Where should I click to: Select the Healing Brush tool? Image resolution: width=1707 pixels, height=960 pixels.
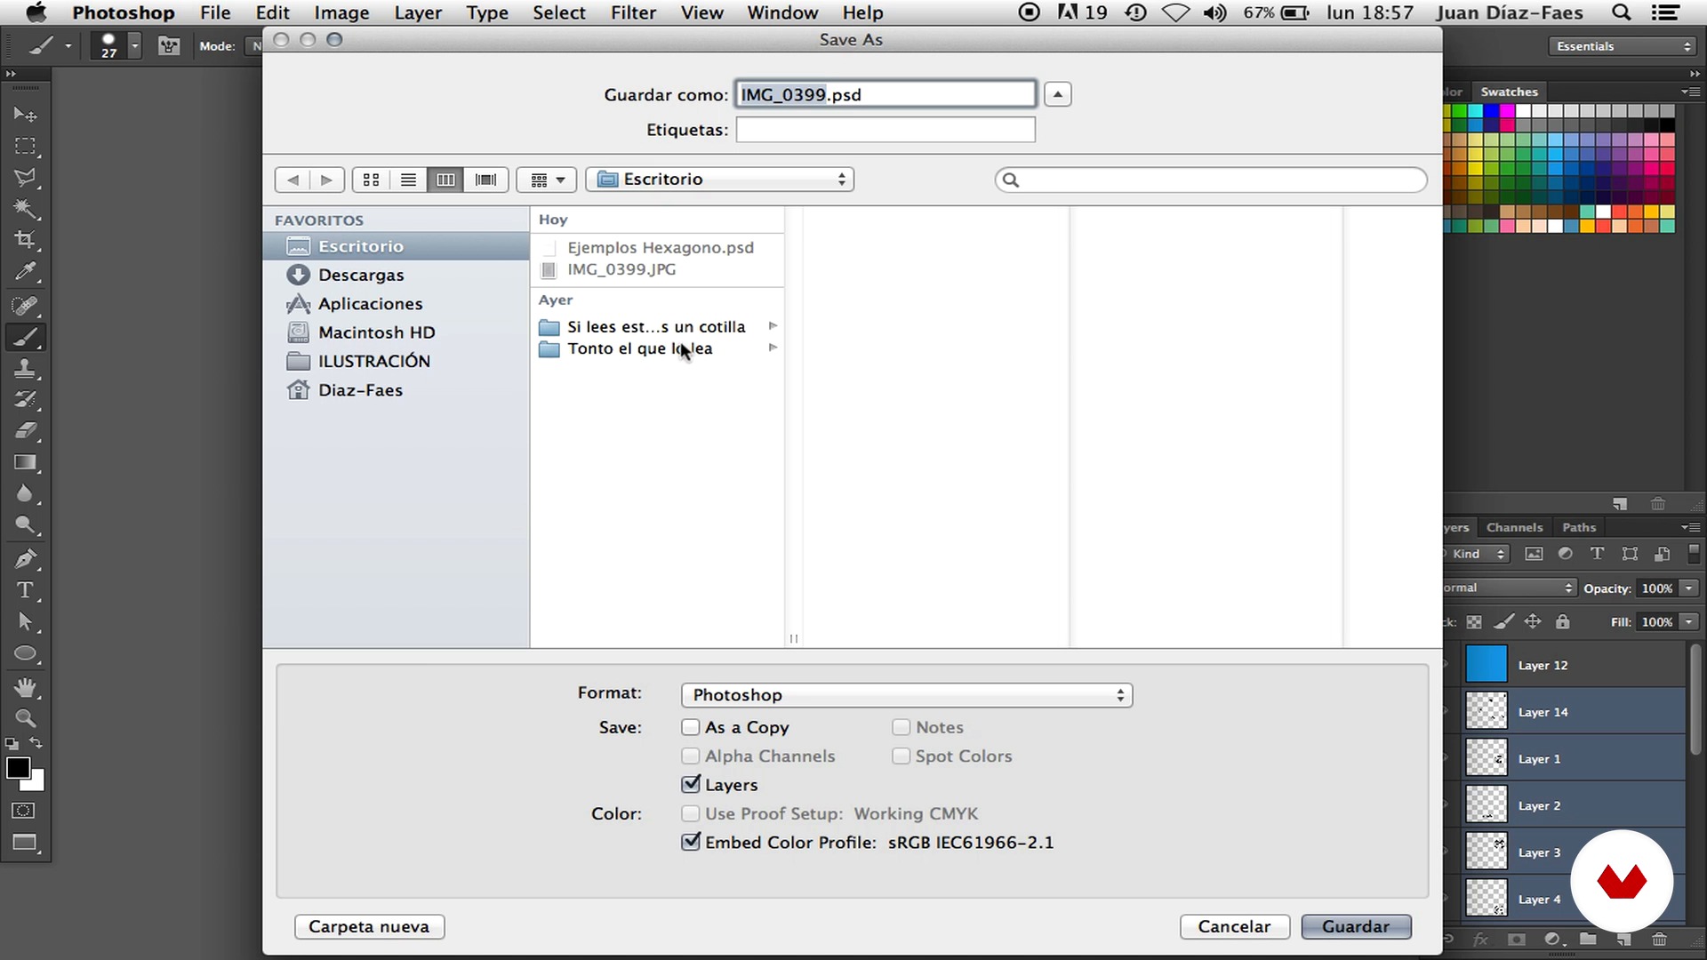(x=25, y=306)
